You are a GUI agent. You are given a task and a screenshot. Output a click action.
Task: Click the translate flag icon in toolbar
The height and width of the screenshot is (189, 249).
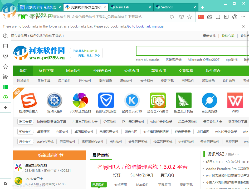[201, 17]
